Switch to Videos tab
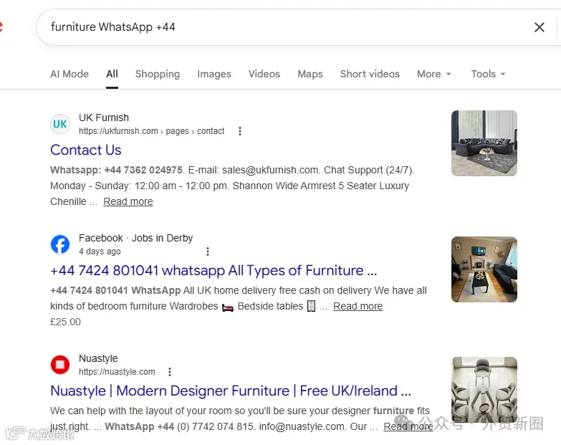Image resolution: width=561 pixels, height=445 pixels. click(264, 74)
